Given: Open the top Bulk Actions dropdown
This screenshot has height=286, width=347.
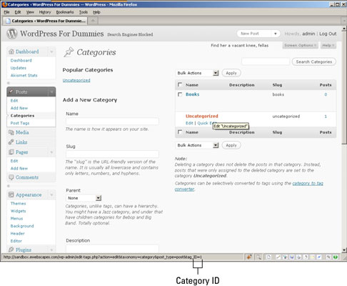Looking at the screenshot, I should point(197,73).
